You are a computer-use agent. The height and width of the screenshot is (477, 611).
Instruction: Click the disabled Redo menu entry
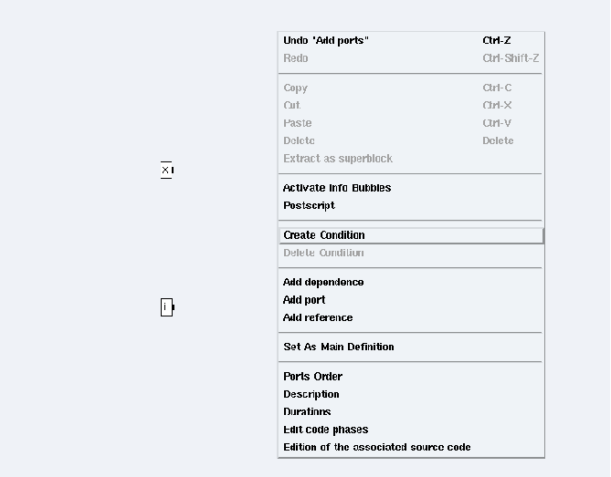tap(411, 58)
